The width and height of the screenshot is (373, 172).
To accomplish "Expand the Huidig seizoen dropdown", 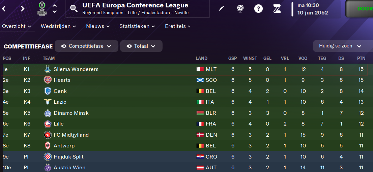I will coord(340,46).
